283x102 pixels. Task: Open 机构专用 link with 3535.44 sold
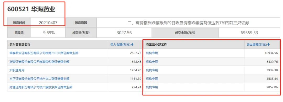click(x=152, y=79)
